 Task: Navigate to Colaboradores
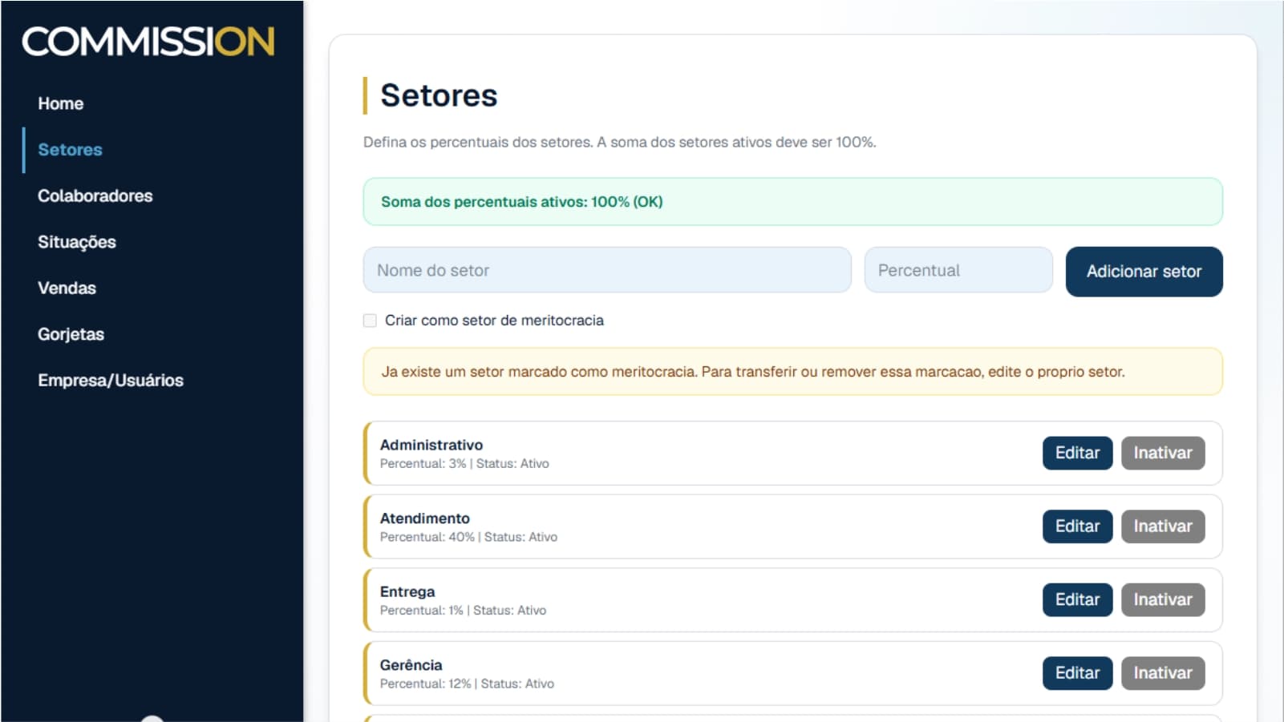coord(95,196)
